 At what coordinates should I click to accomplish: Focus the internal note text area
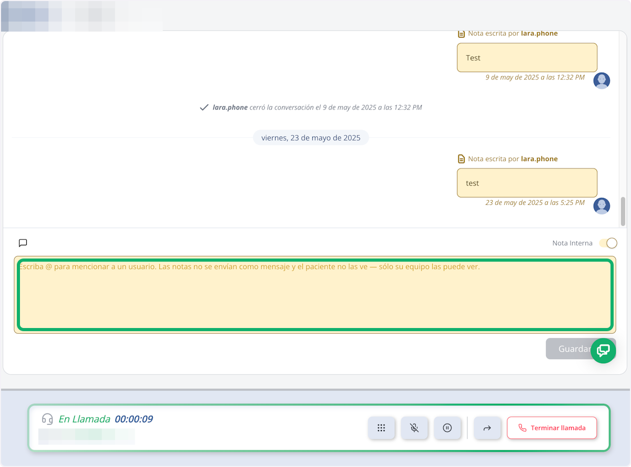click(315, 295)
